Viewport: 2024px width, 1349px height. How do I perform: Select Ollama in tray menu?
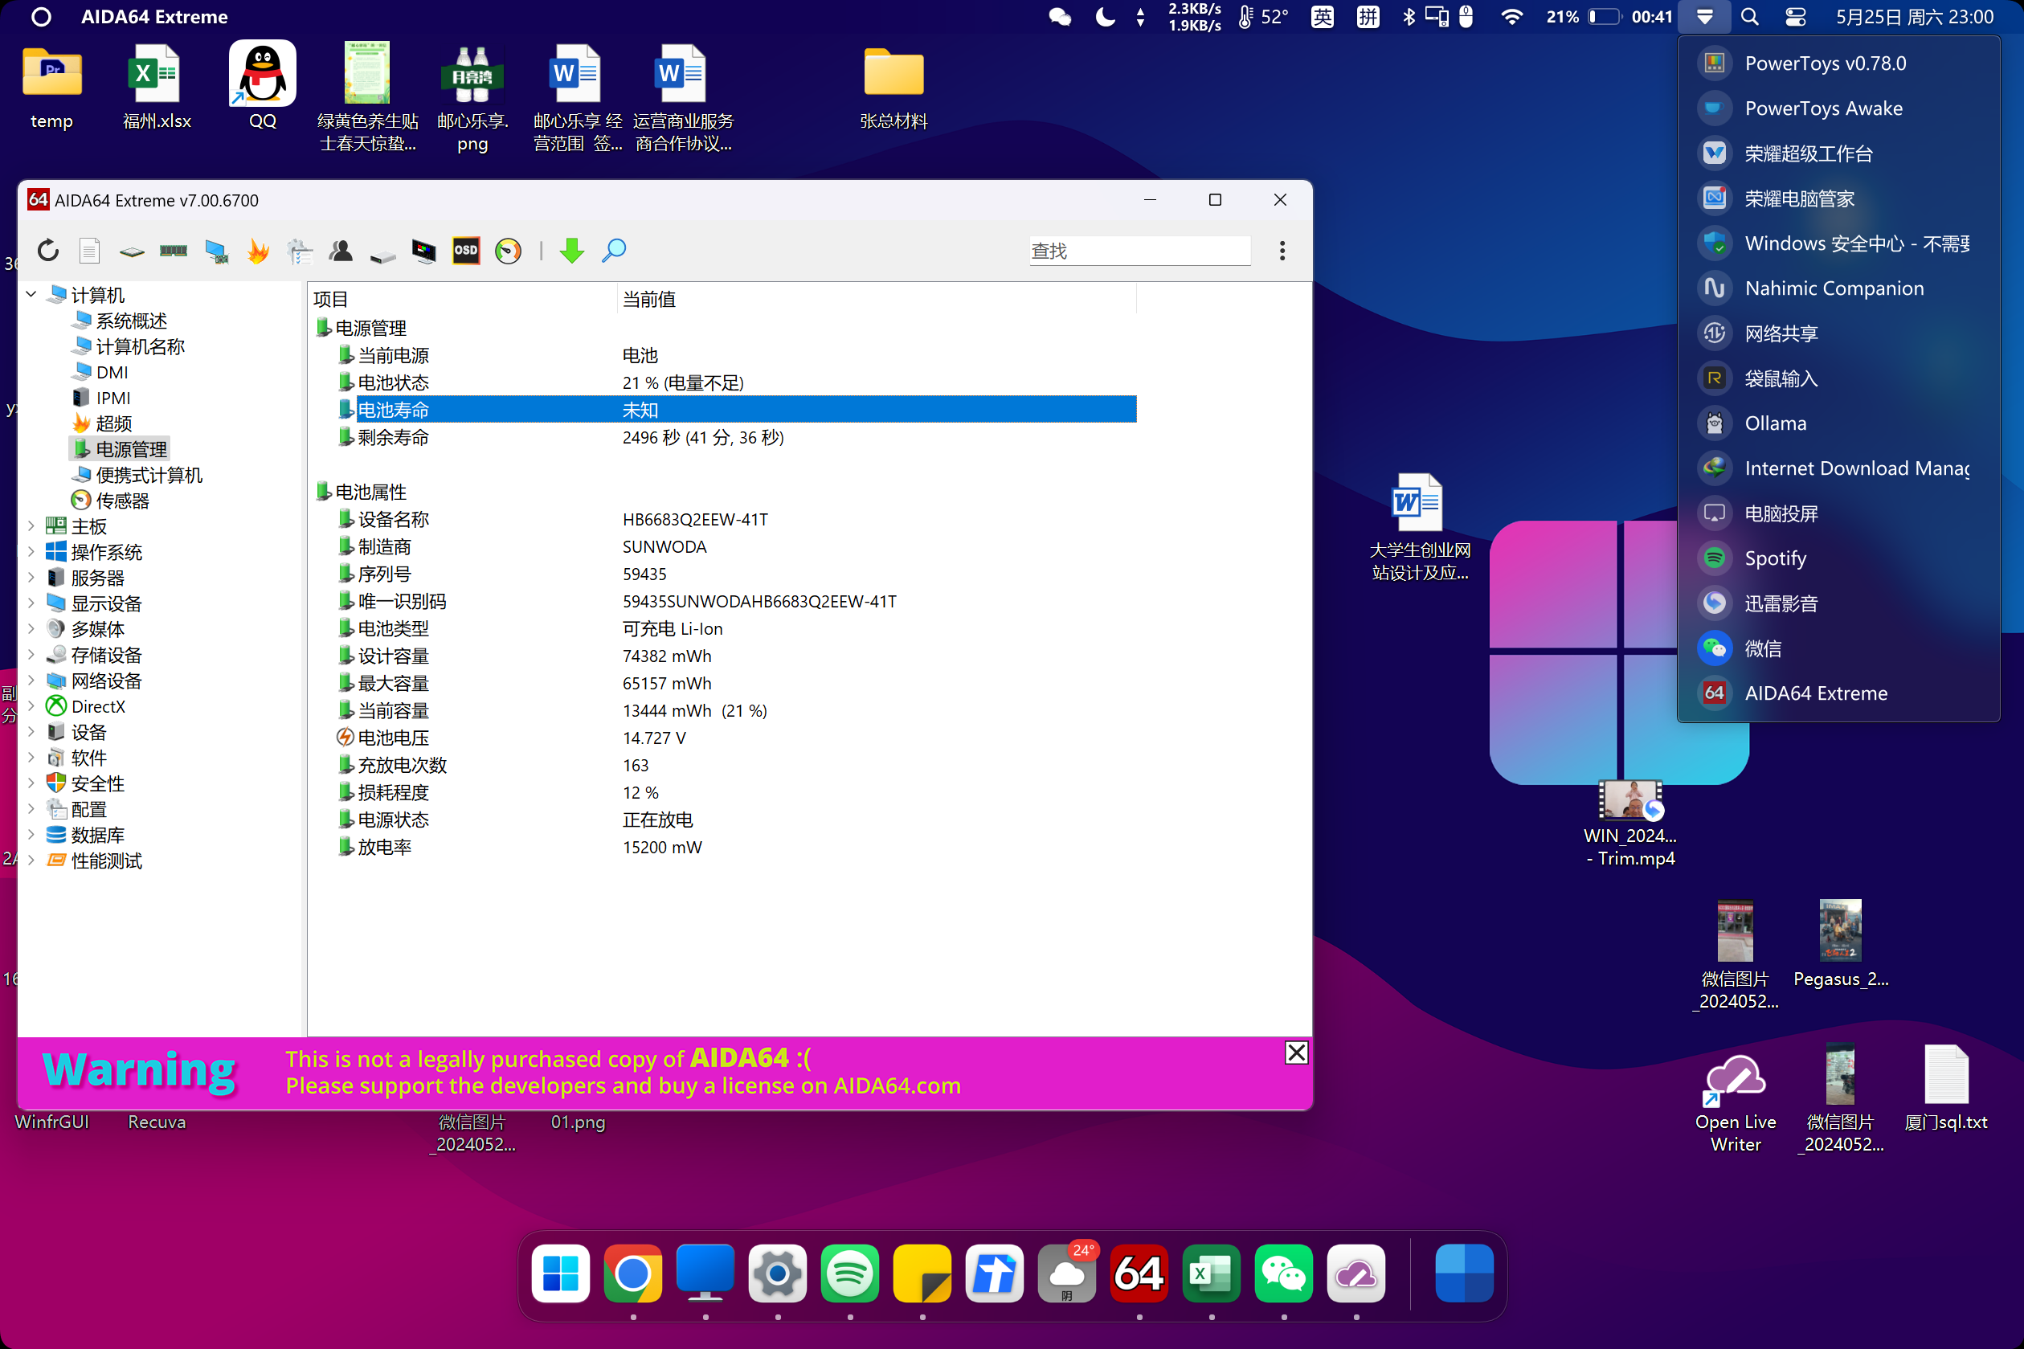1838,423
